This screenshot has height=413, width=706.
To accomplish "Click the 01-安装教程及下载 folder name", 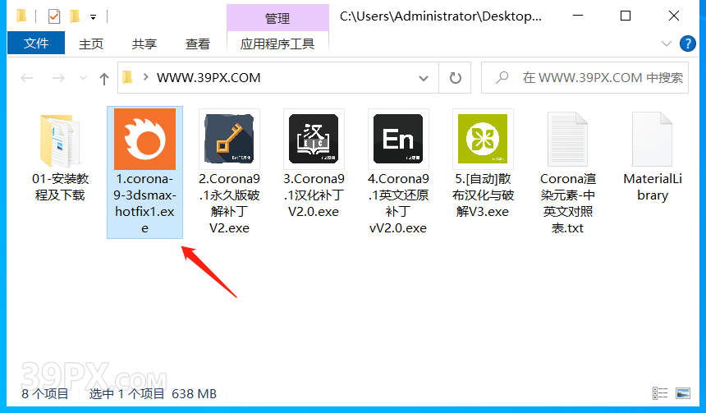I will (60, 187).
